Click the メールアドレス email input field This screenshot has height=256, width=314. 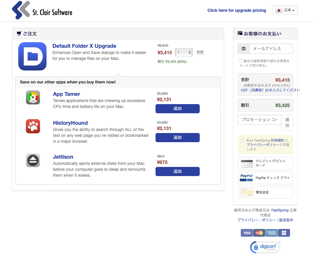271,49
